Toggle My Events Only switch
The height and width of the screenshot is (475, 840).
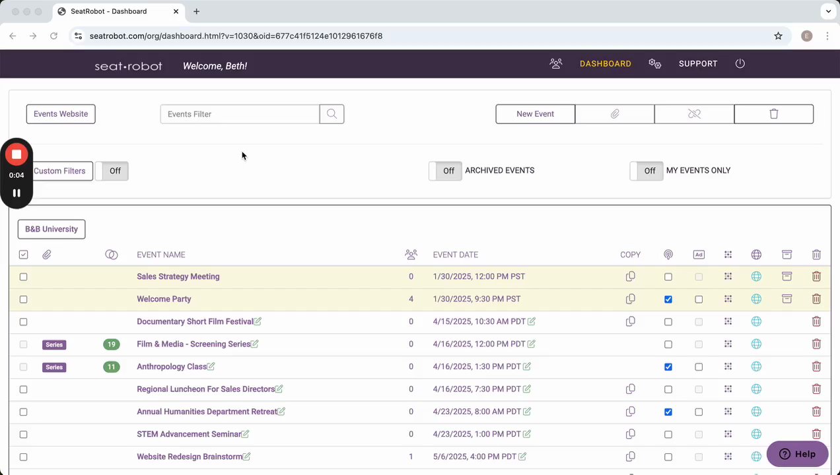tap(646, 171)
